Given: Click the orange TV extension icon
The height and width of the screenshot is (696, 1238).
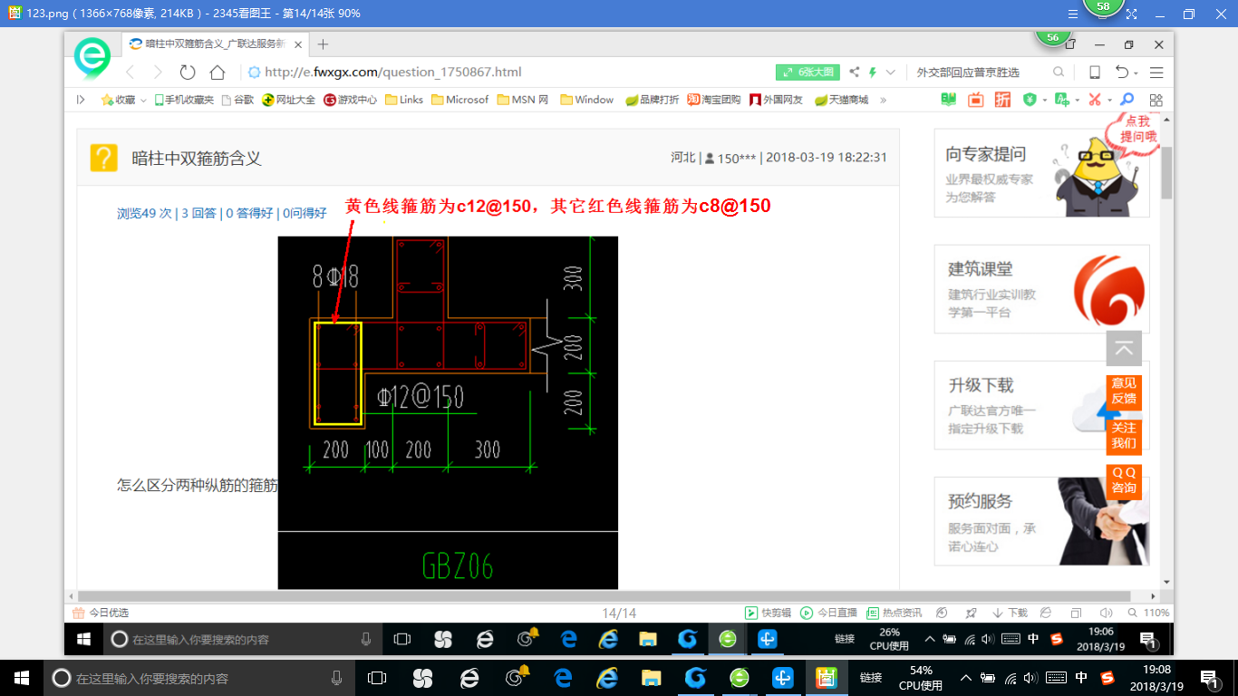Looking at the screenshot, I should (x=975, y=100).
